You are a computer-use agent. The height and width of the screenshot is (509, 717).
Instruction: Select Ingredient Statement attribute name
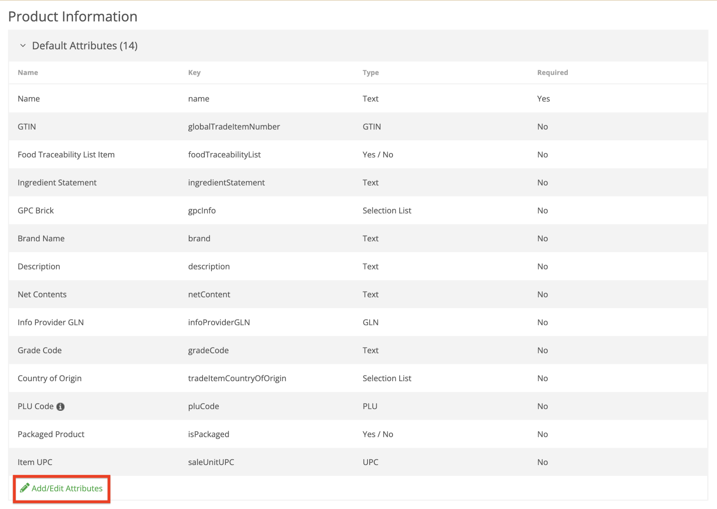click(x=57, y=183)
